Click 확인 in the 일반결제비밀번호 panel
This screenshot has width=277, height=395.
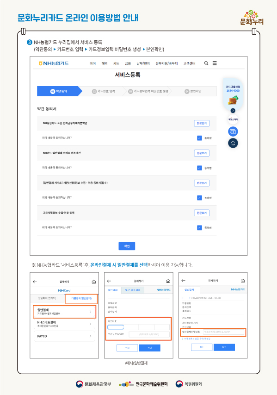[224, 347]
